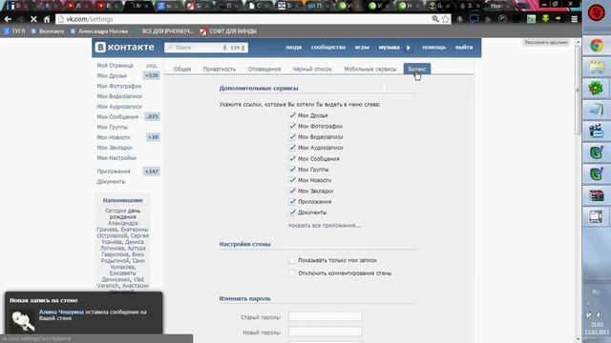Uncheck the Мои Аудиозаписи checkbox
Screen dimensions: 611x343
pos(292,148)
